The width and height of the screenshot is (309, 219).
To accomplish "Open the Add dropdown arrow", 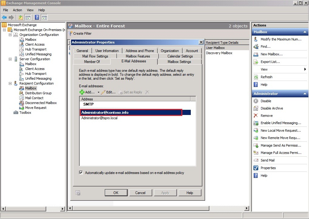I will click(98, 92).
